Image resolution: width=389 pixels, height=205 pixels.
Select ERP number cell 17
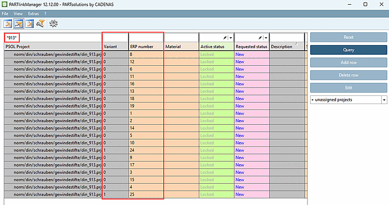coord(146,165)
